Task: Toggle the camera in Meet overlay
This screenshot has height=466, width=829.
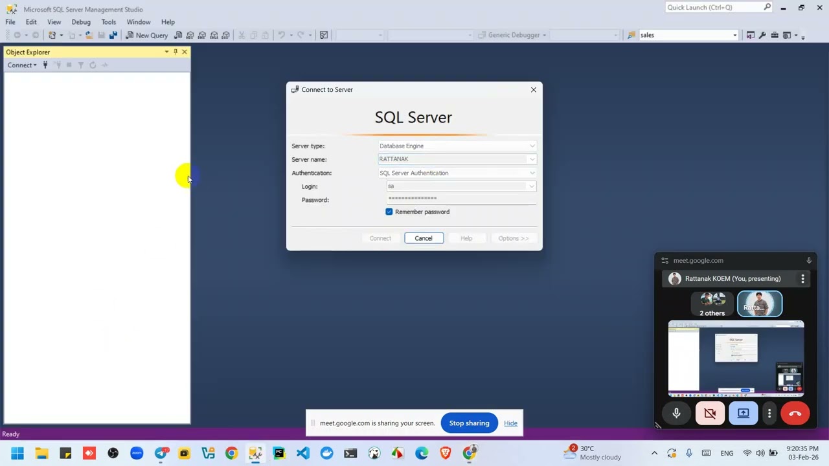Action: [x=710, y=414]
